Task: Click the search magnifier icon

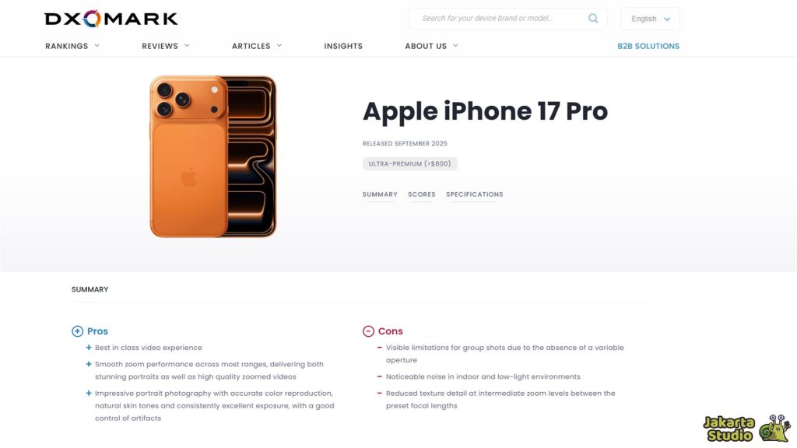Action: 592,19
